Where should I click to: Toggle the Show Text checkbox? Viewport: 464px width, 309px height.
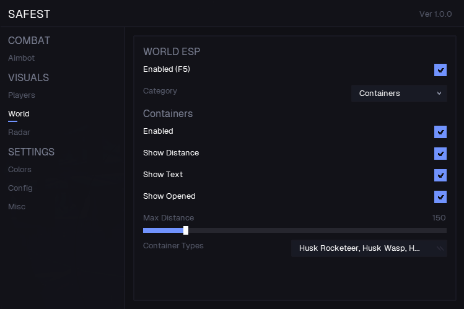(x=440, y=175)
